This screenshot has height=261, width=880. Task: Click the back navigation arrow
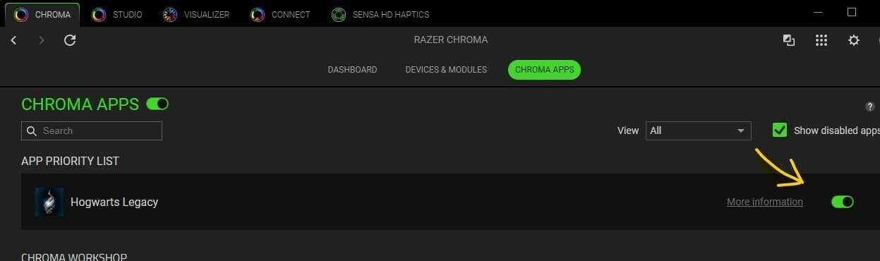pos(13,40)
